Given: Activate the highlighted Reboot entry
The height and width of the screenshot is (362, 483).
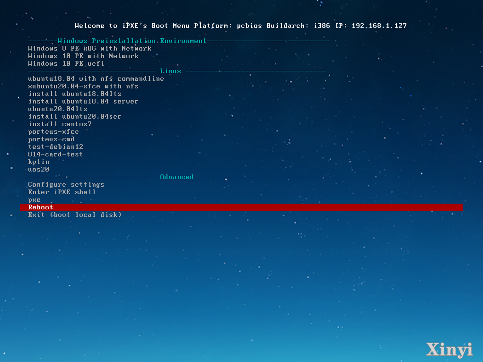Looking at the screenshot, I should [241, 207].
